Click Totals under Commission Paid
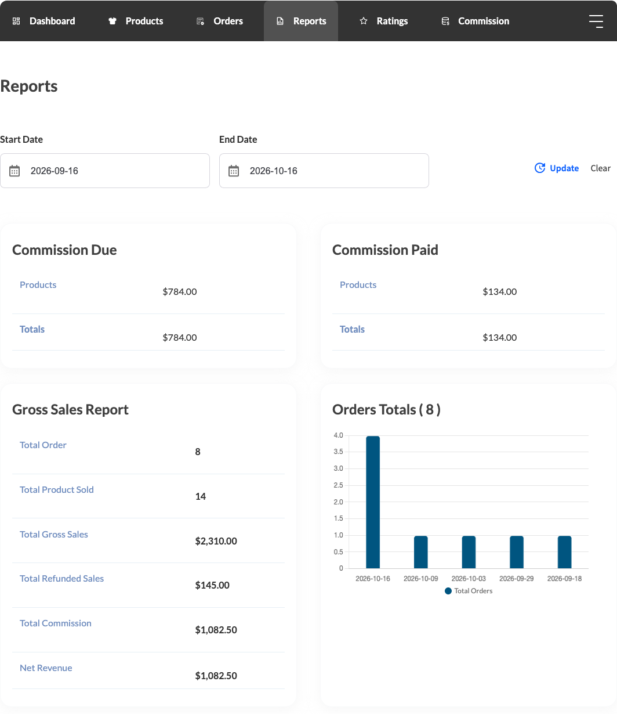617x714 pixels. click(352, 329)
